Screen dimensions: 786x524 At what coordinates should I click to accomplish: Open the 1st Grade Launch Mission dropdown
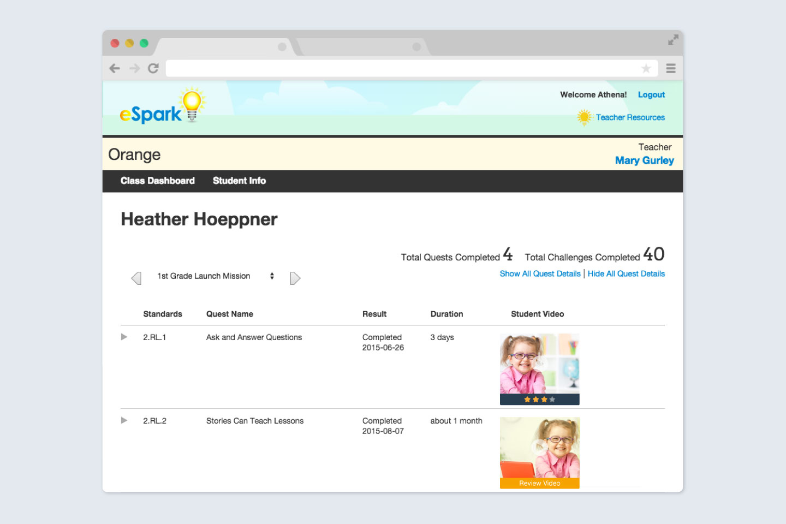tap(216, 276)
